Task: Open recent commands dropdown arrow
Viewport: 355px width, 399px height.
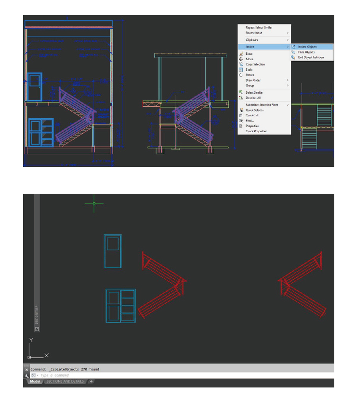Action: 38,375
